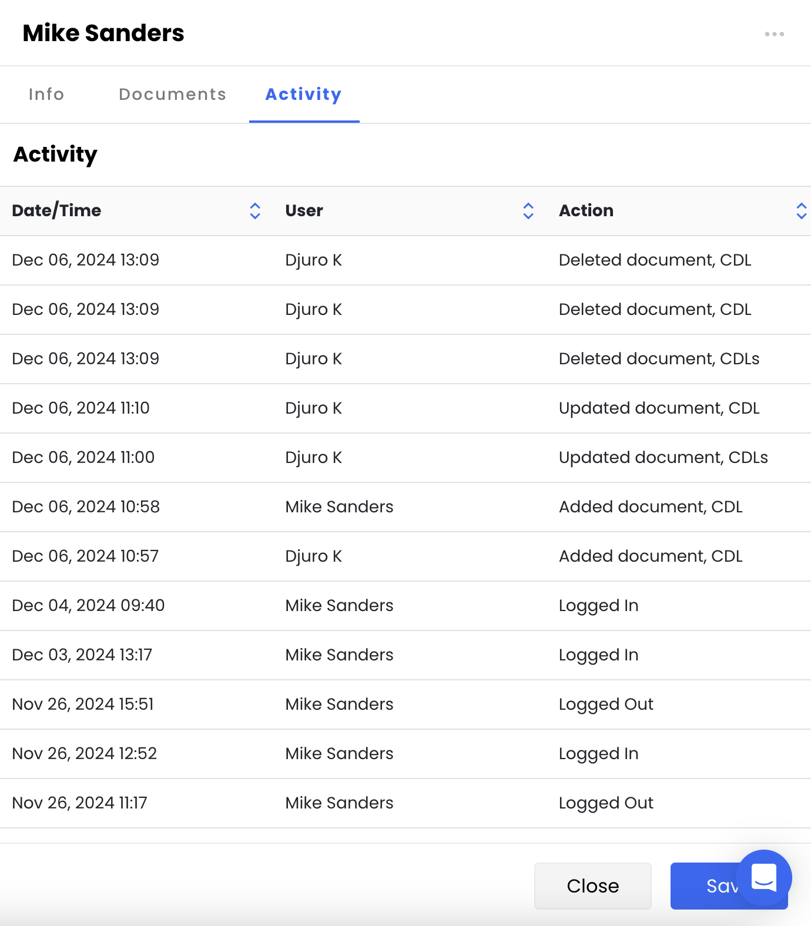Screen dimensions: 811x926
Task: Select the Updated document, CDLs entry
Action: (663, 458)
